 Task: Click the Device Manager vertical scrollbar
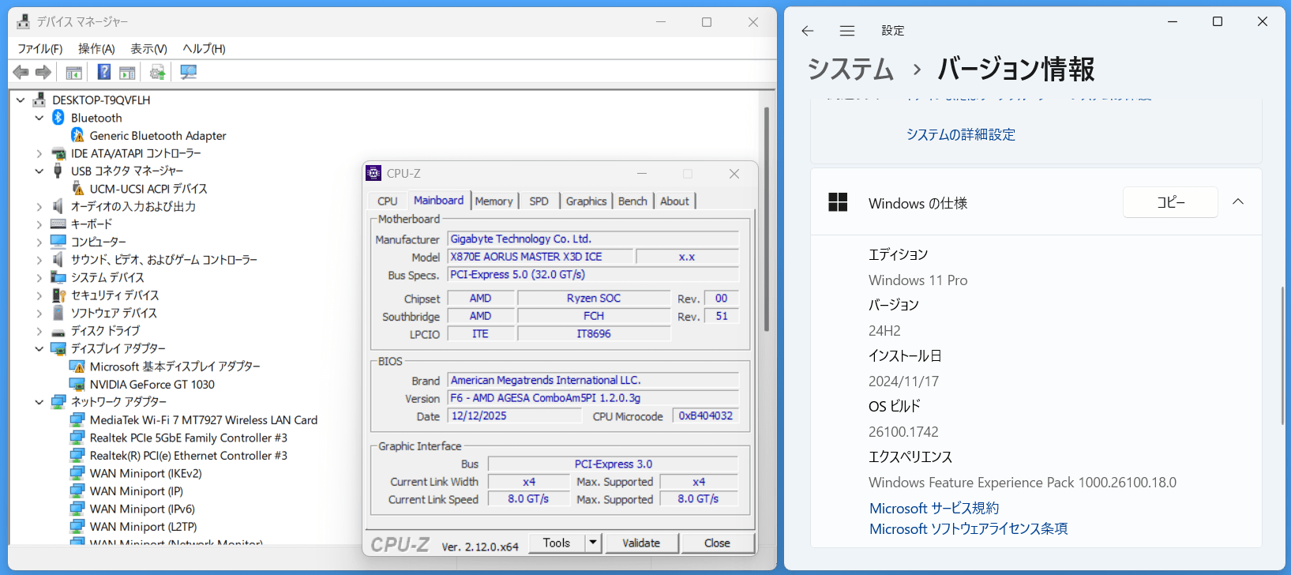tap(766, 221)
